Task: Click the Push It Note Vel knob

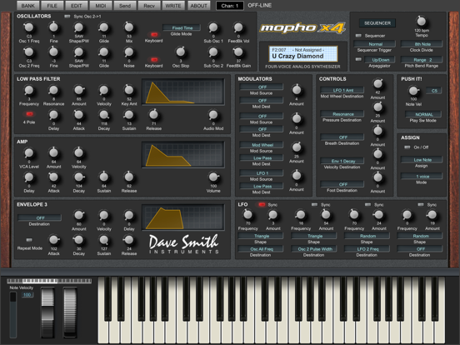Action: 413,91
